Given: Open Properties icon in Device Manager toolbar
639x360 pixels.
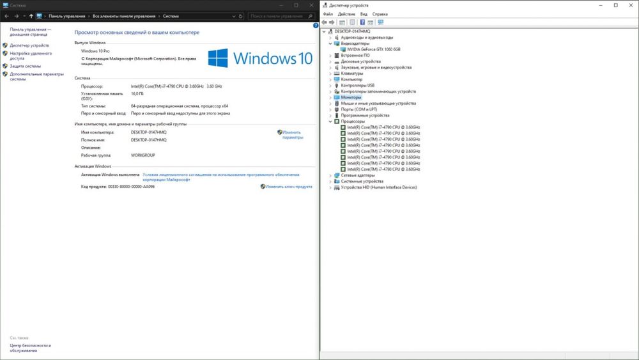Looking at the screenshot, I should (353, 22).
